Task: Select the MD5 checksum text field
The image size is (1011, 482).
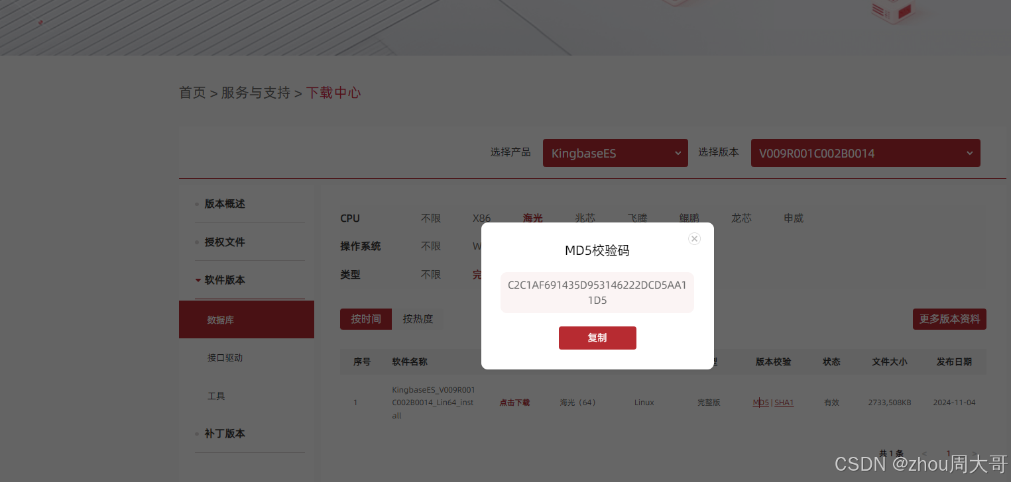Action: pos(597,293)
